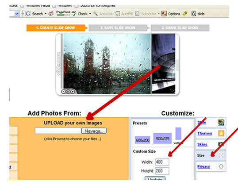Click the AutoLink wand icon
This screenshot has width=238, height=185.
(95, 13)
